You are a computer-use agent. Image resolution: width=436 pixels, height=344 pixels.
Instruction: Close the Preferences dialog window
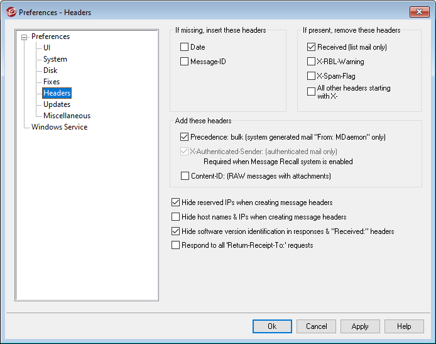(418, 11)
